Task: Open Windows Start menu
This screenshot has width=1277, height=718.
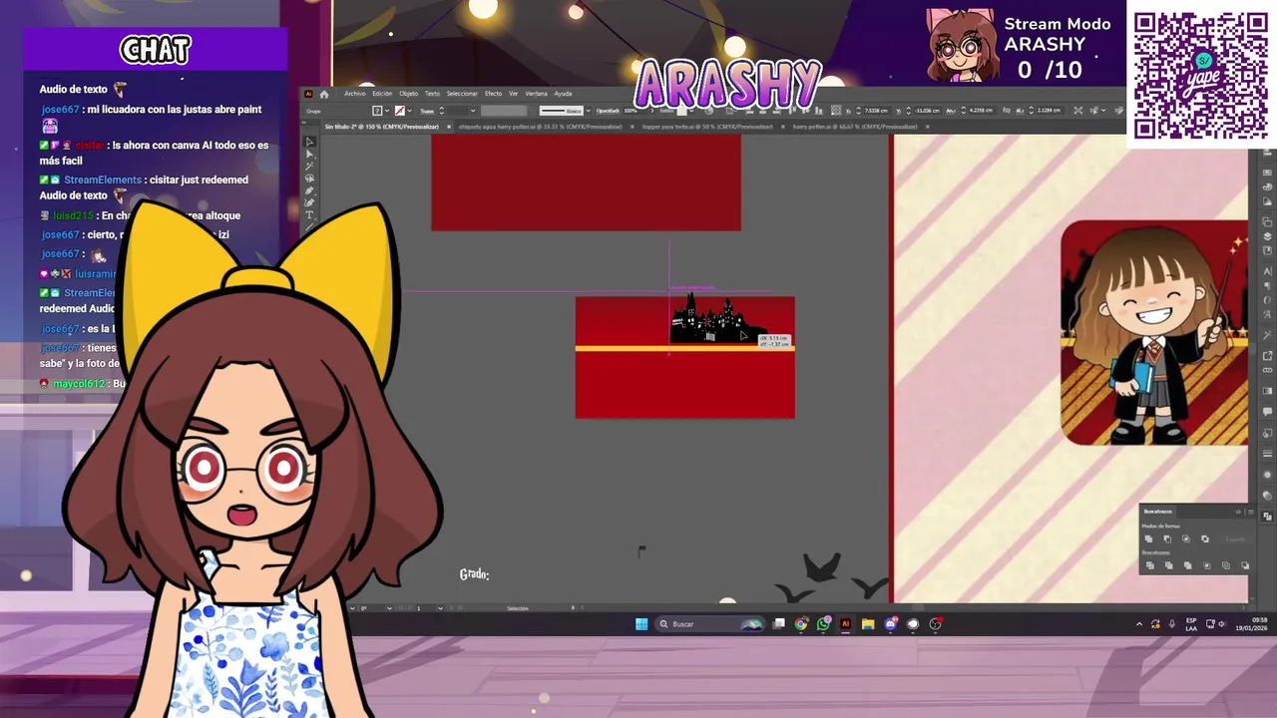Action: tap(641, 624)
